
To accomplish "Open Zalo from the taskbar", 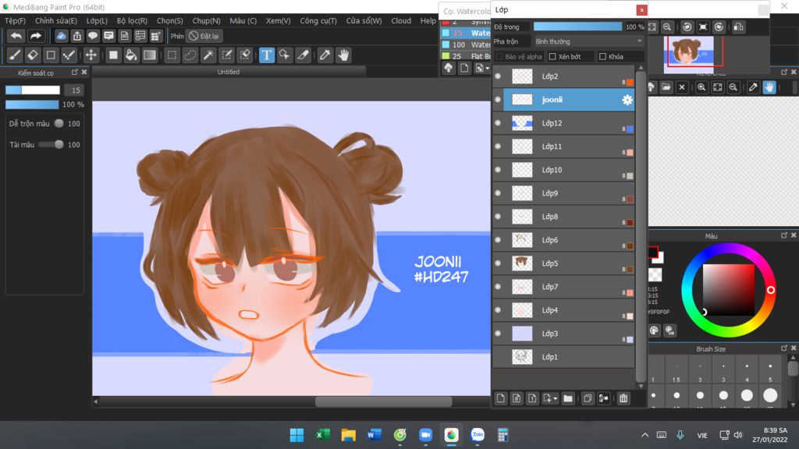I will click(478, 435).
